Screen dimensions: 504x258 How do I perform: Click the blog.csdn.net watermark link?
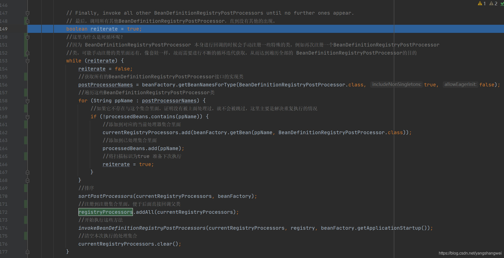470,253
